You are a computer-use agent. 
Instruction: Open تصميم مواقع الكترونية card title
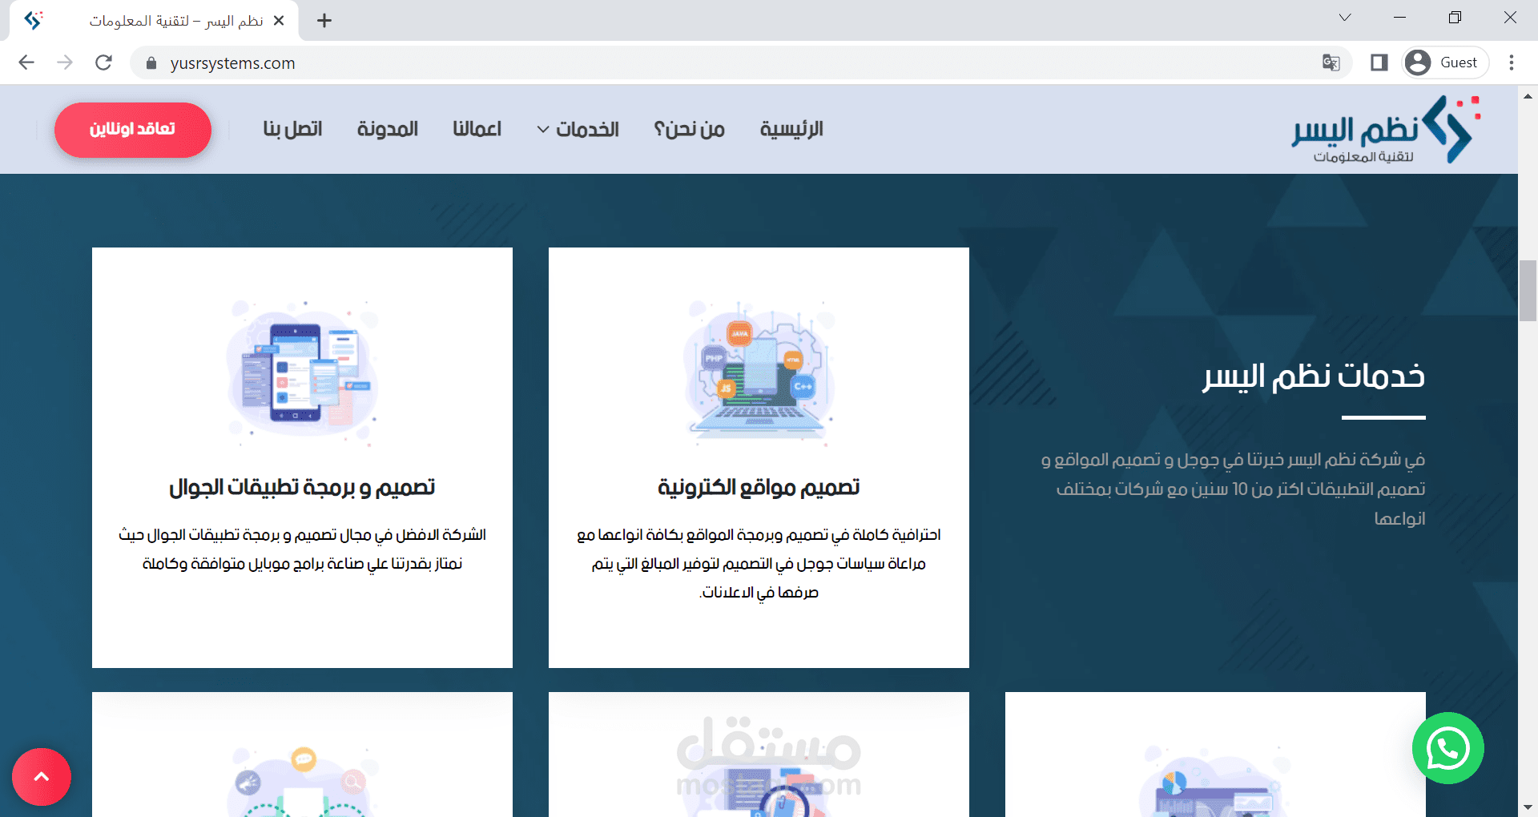pos(759,487)
